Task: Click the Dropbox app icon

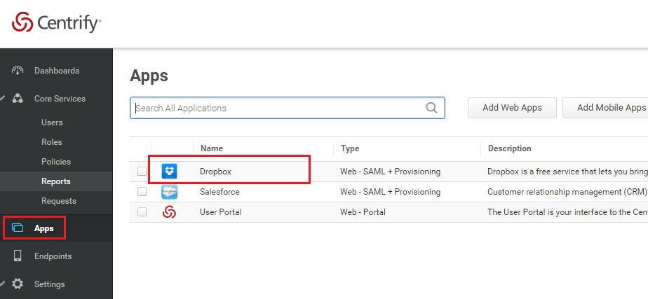Action: tap(170, 171)
